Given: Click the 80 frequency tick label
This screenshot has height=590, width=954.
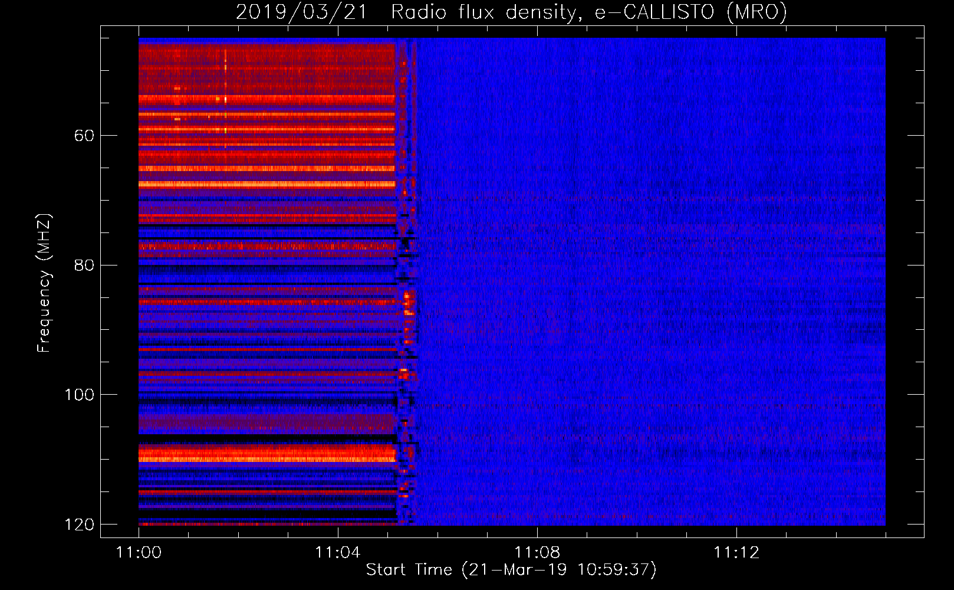Looking at the screenshot, I should pos(84,265).
